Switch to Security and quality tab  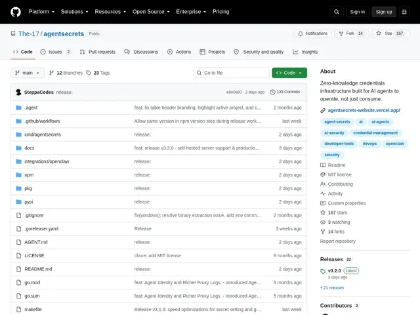259,52
